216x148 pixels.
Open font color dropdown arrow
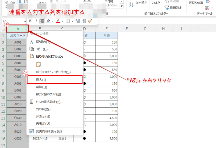63,21
